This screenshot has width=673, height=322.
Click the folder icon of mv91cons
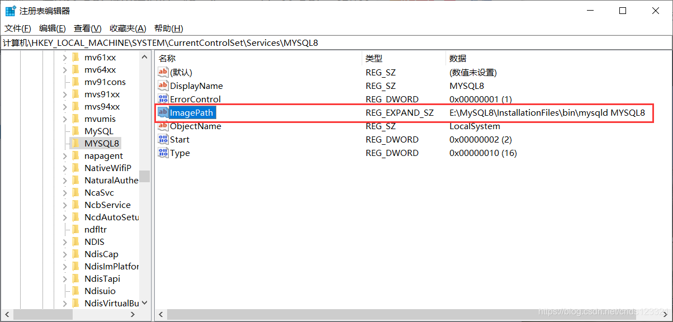point(76,82)
